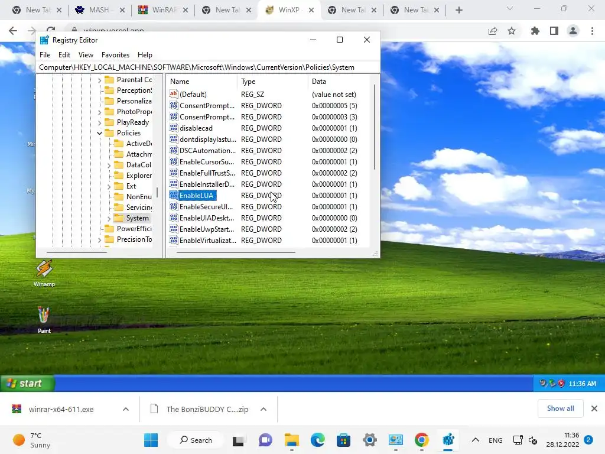Select the ActiveDesktop folder icon
Image resolution: width=605 pixels, height=454 pixels.
pyautogui.click(x=119, y=143)
